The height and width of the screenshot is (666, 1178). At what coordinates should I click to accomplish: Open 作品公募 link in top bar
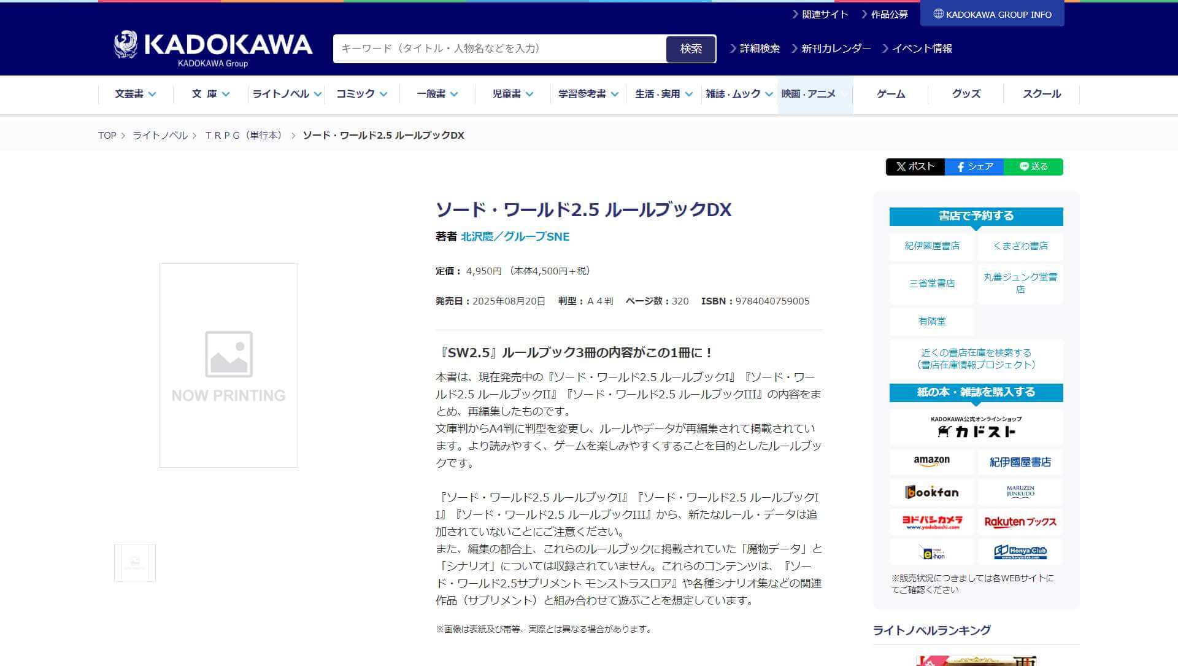coord(884,14)
